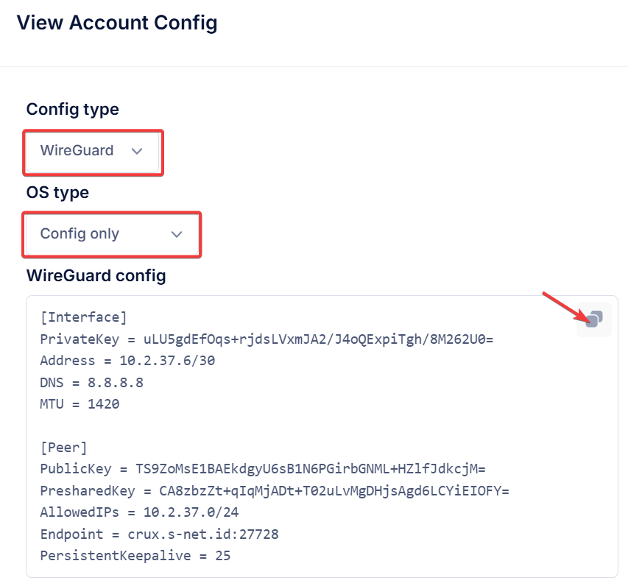Click the chevron beside Config only
628x586 pixels.
point(177,234)
